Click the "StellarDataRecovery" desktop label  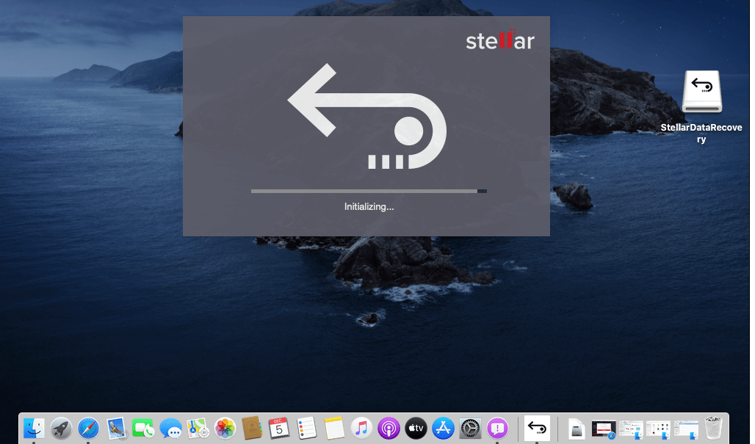click(701, 134)
